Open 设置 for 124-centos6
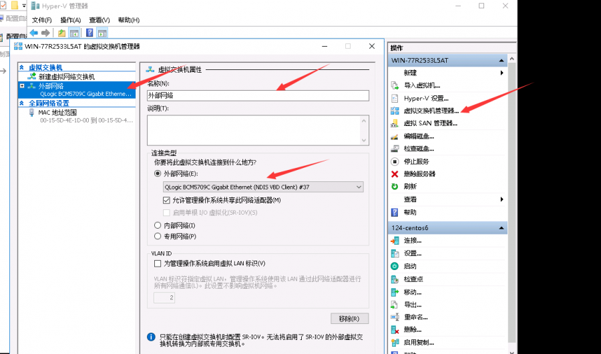Screen dimensions: 601x354 (x=413, y=253)
